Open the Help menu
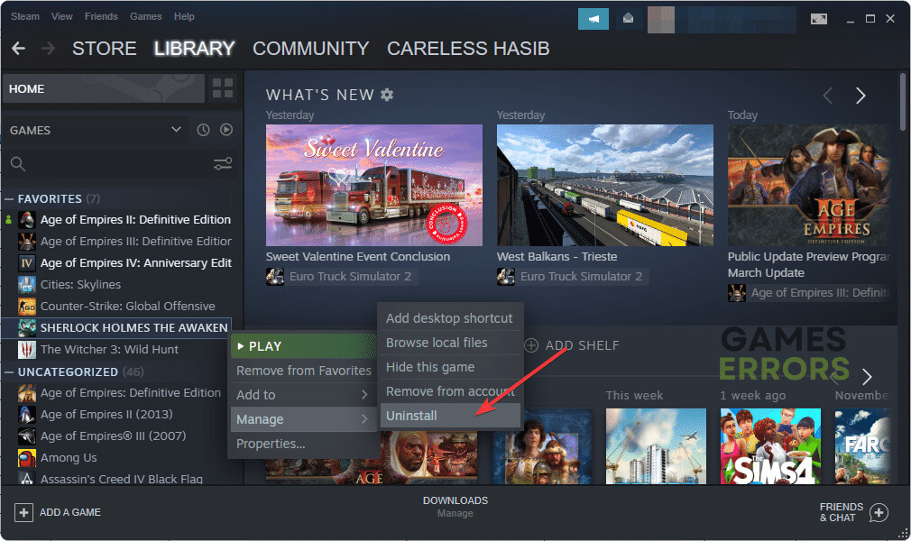This screenshot has width=911, height=541. (184, 16)
